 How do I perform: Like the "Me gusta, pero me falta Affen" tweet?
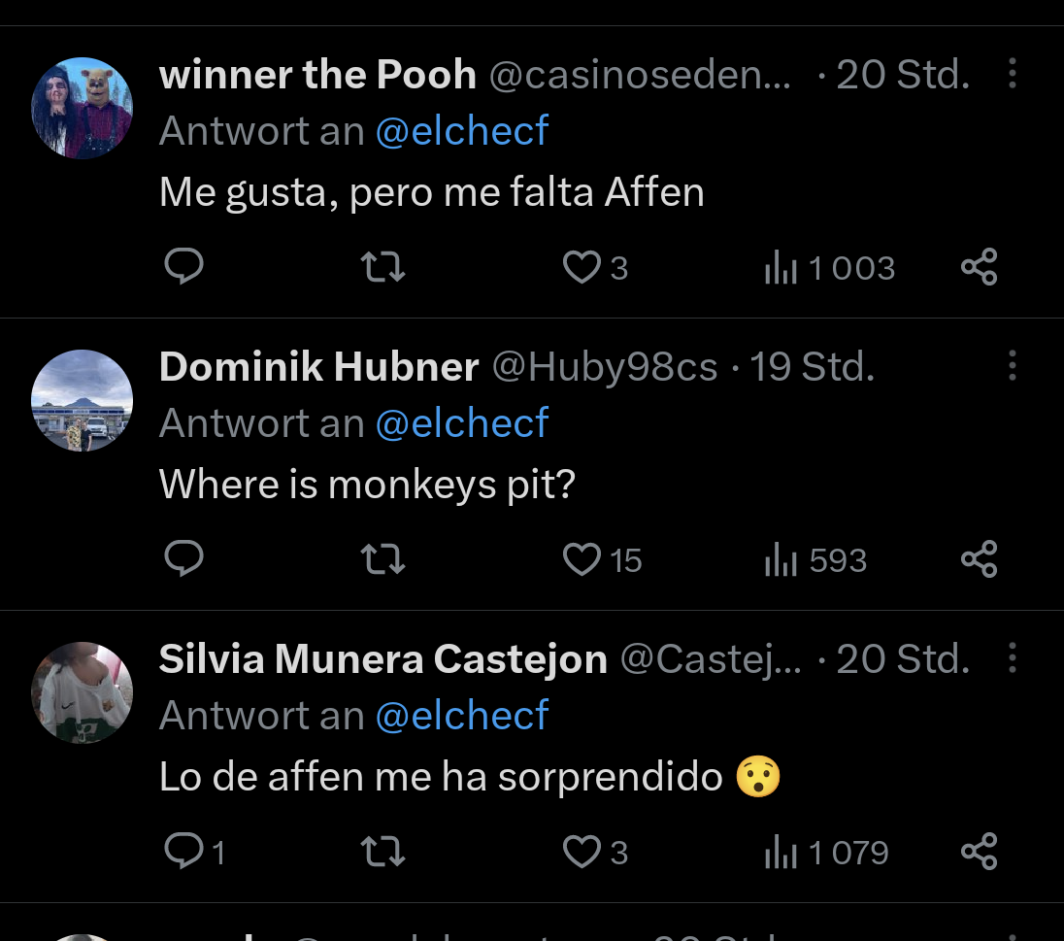click(582, 266)
